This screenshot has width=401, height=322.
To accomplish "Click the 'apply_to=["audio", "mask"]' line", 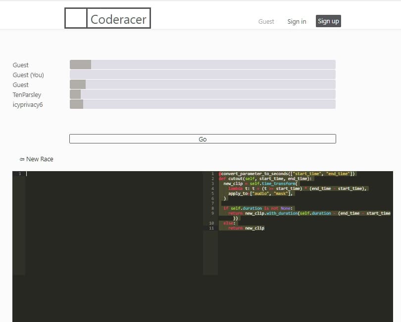I will 260,193.
